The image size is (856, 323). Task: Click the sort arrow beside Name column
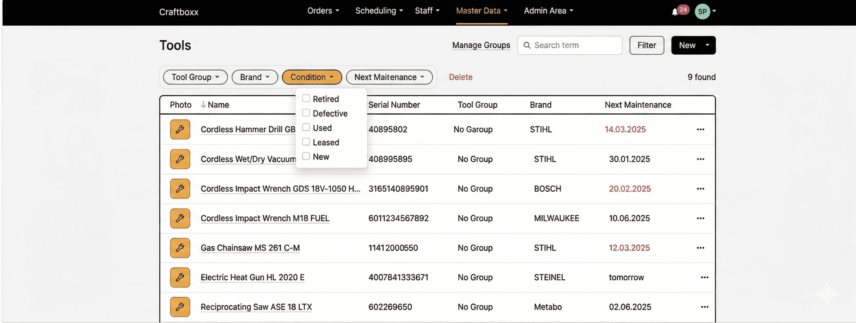point(203,105)
